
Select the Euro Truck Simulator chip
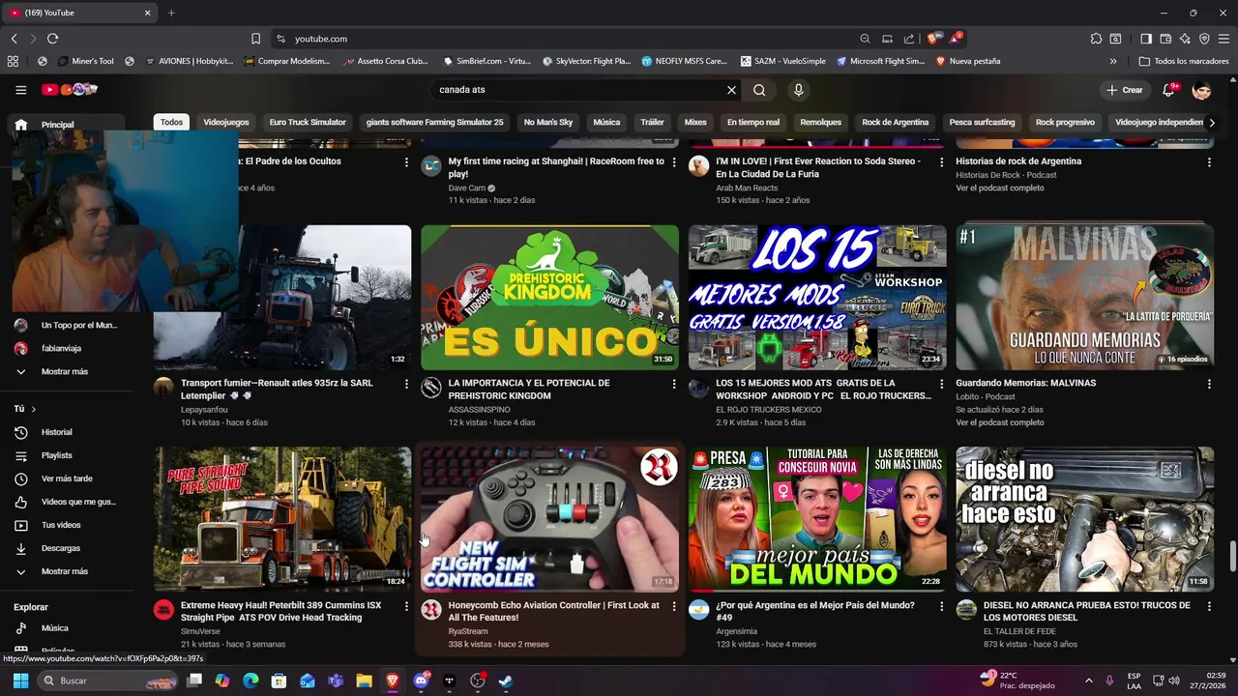coord(308,123)
